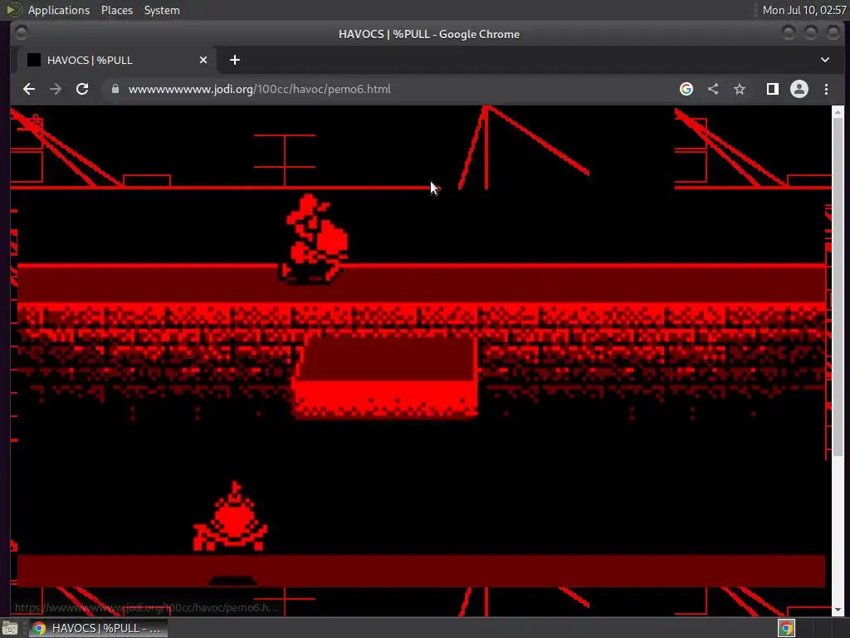Click the red block below the brick row
This screenshot has width=850, height=638.
pyautogui.click(x=385, y=377)
